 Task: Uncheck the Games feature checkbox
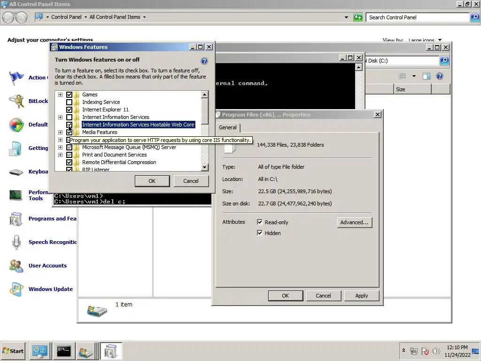pyautogui.click(x=70, y=94)
